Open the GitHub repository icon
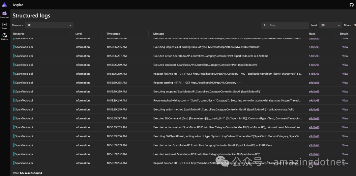Screen dimensions: 356x176 pos(351,5)
